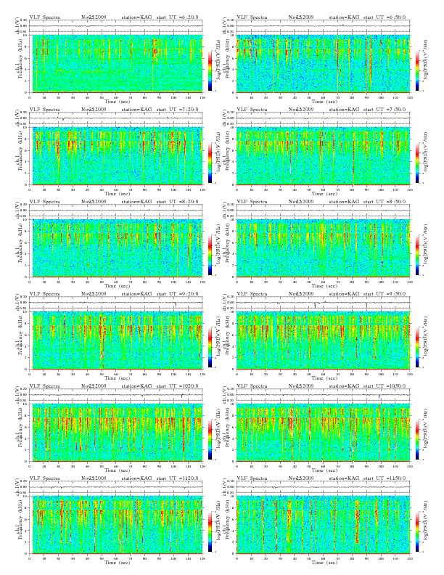Click the PSD color scale of the 9:50:0 plot
The image size is (444, 575).
click(x=418, y=347)
